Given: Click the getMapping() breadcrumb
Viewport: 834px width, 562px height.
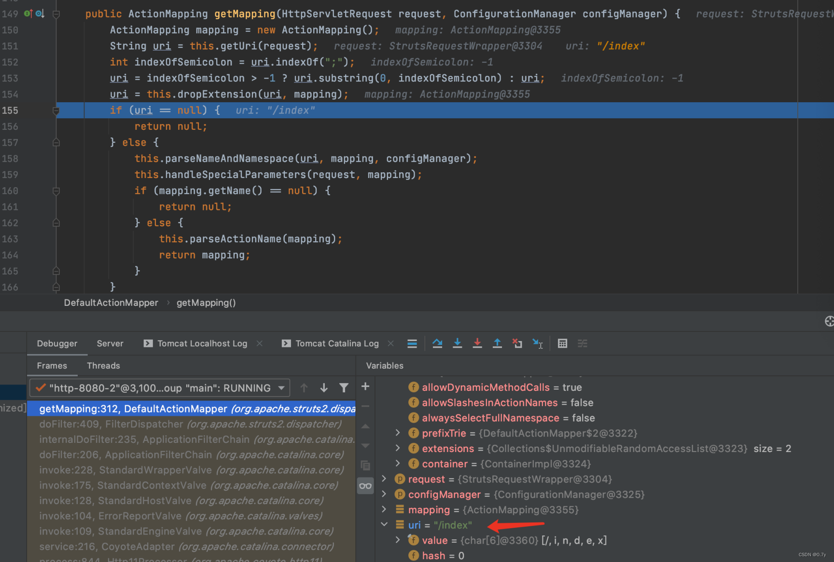Looking at the screenshot, I should click(206, 302).
